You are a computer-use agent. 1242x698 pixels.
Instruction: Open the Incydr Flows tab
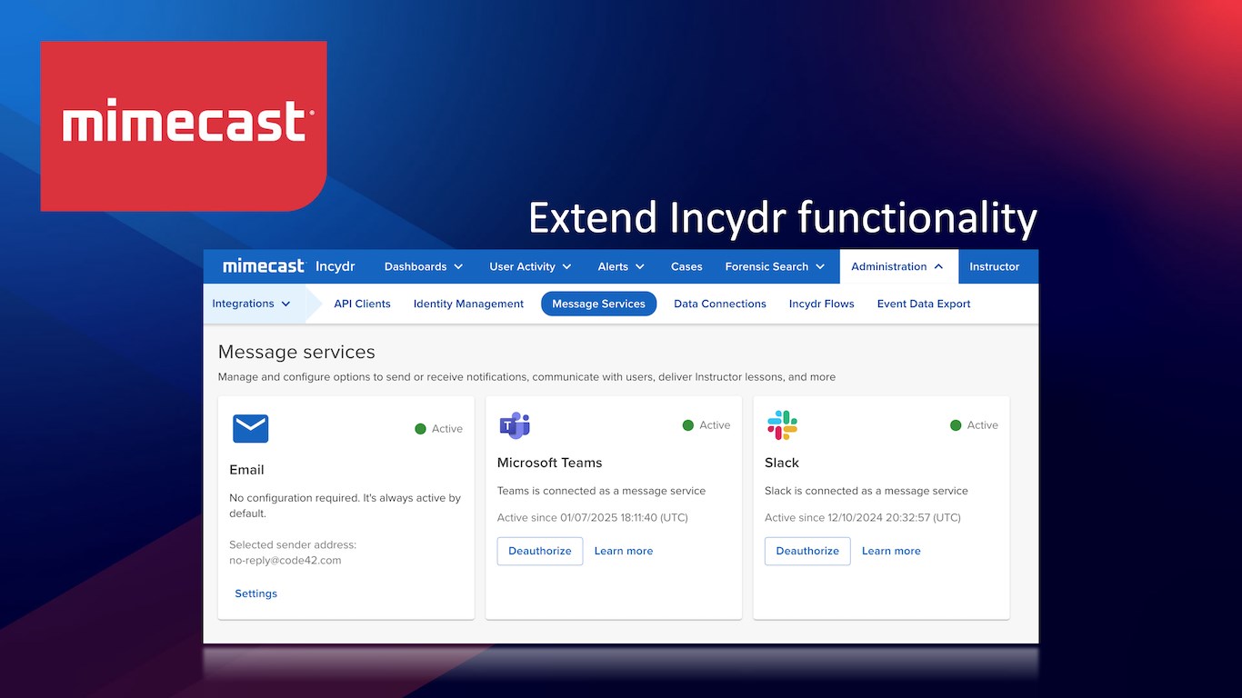pyautogui.click(x=822, y=304)
